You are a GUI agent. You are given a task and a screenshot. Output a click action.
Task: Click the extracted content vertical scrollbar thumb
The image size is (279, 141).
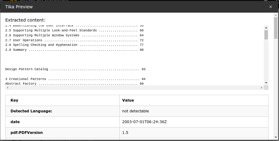(266, 34)
